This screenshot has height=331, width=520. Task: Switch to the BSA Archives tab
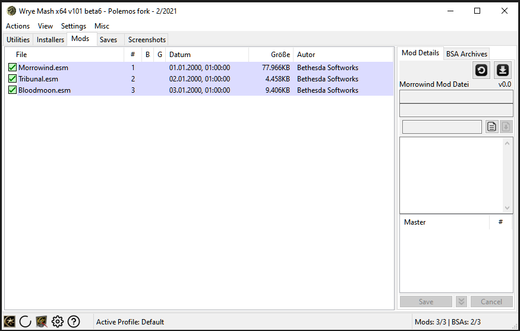tap(467, 53)
